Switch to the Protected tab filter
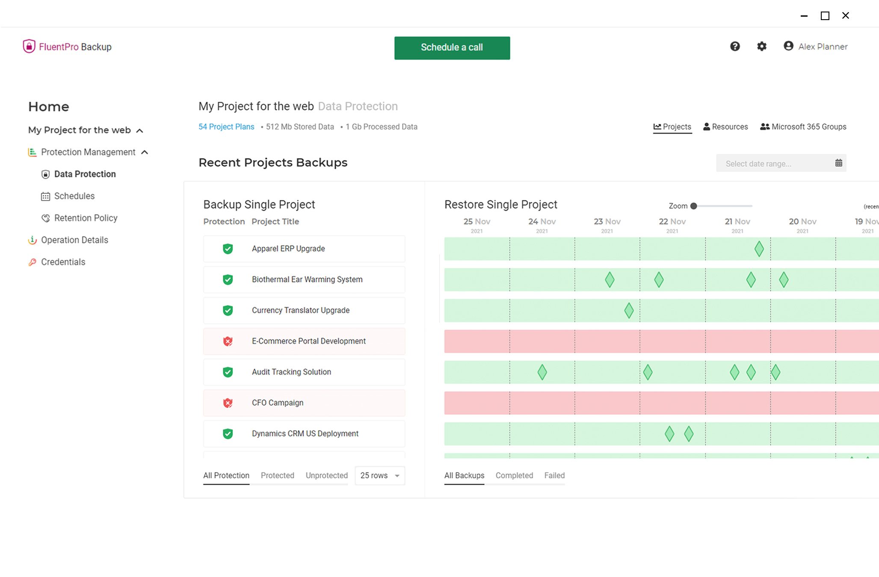This screenshot has width=879, height=577. (277, 475)
